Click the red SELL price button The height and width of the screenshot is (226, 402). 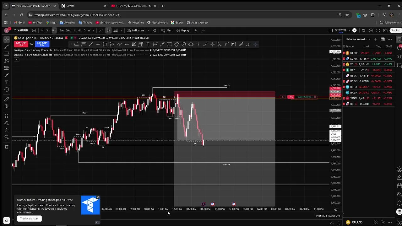tap(21, 44)
